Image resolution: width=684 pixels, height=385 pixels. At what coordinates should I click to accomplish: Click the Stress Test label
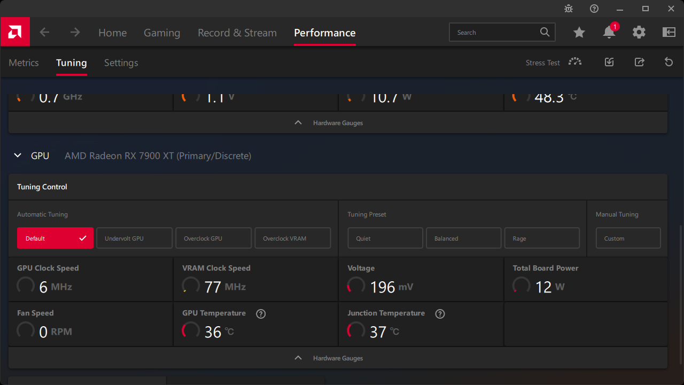(542, 63)
